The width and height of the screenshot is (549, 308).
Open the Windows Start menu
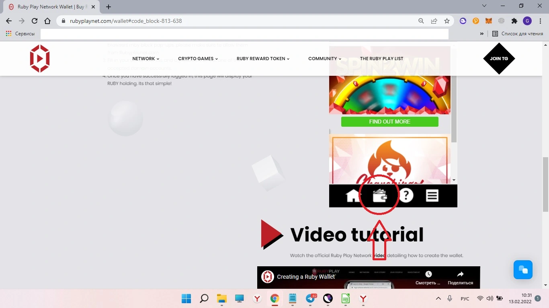(x=186, y=298)
